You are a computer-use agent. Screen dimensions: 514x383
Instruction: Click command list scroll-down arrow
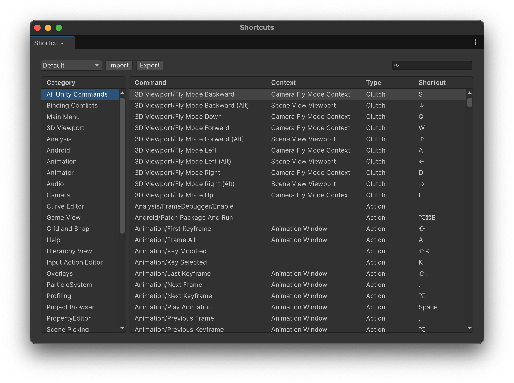click(x=469, y=328)
